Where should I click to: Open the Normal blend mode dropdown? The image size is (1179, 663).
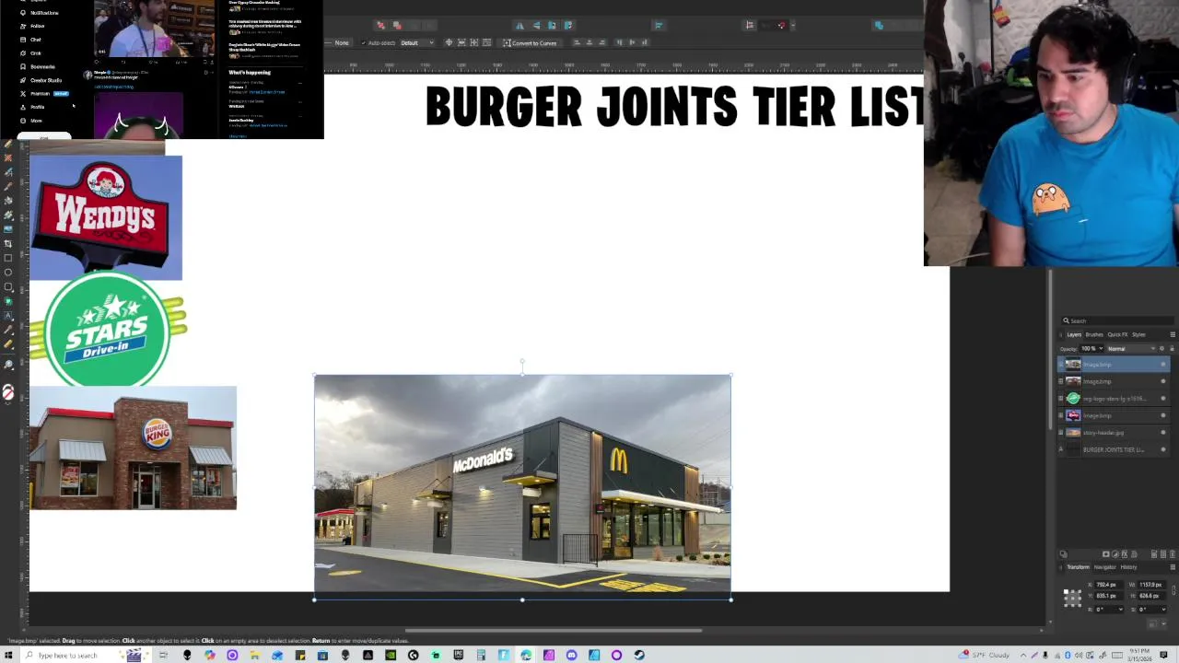pyautogui.click(x=1131, y=349)
